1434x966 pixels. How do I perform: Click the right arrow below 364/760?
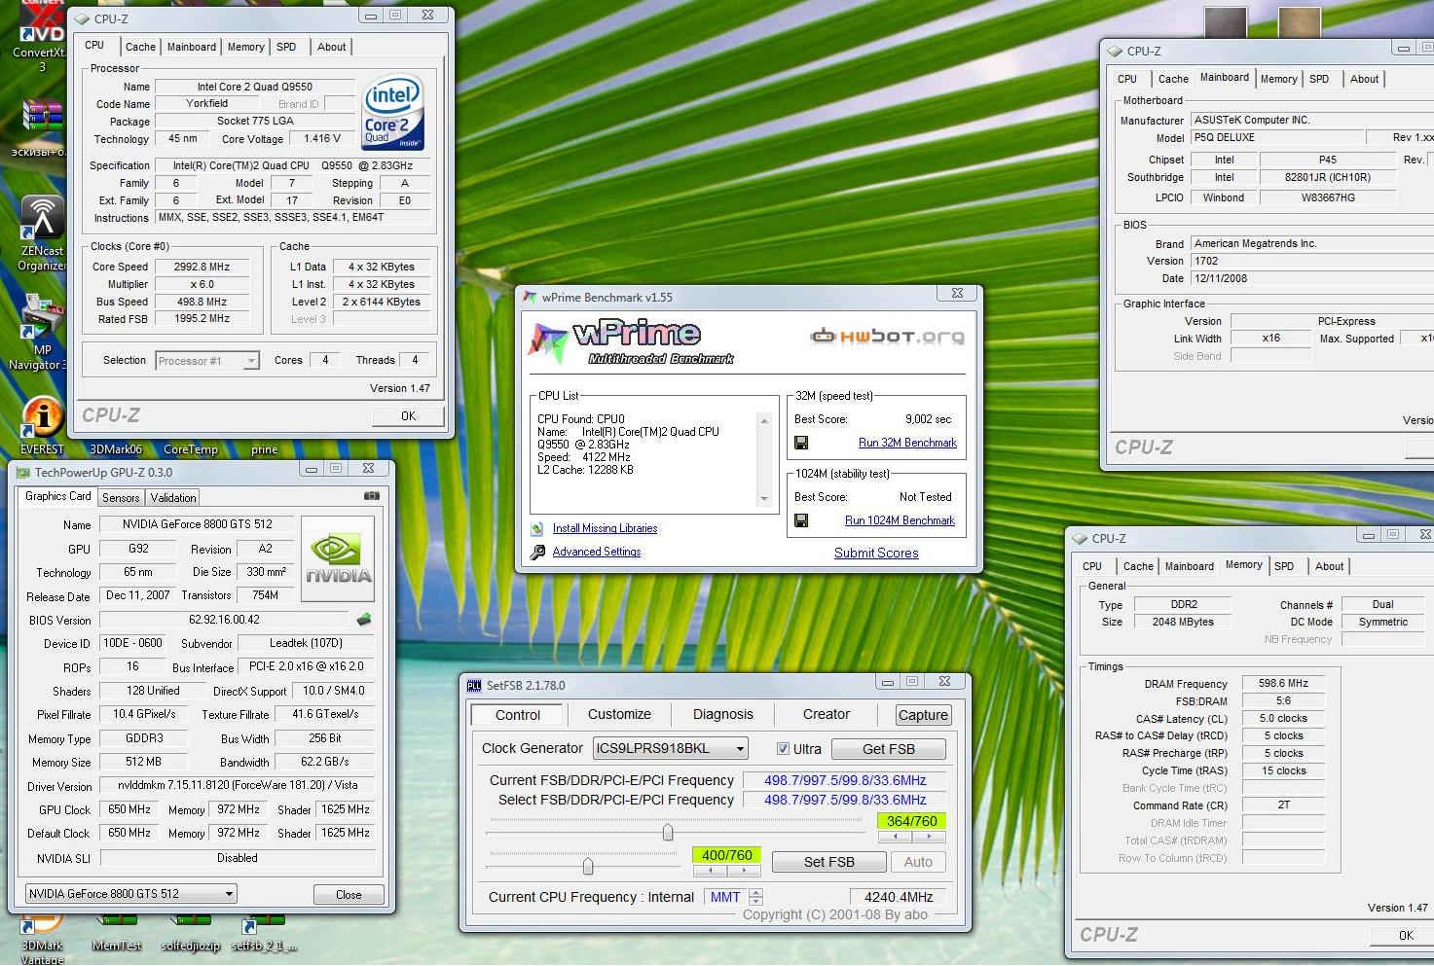point(929,837)
